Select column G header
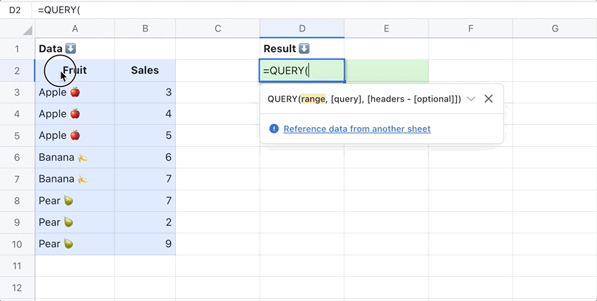The width and height of the screenshot is (597, 301). [555, 28]
